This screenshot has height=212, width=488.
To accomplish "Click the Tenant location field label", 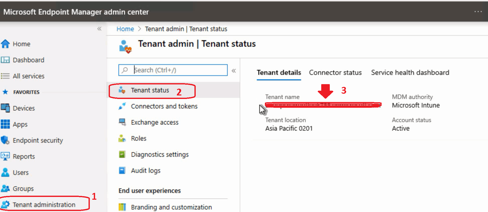I will pyautogui.click(x=286, y=120).
